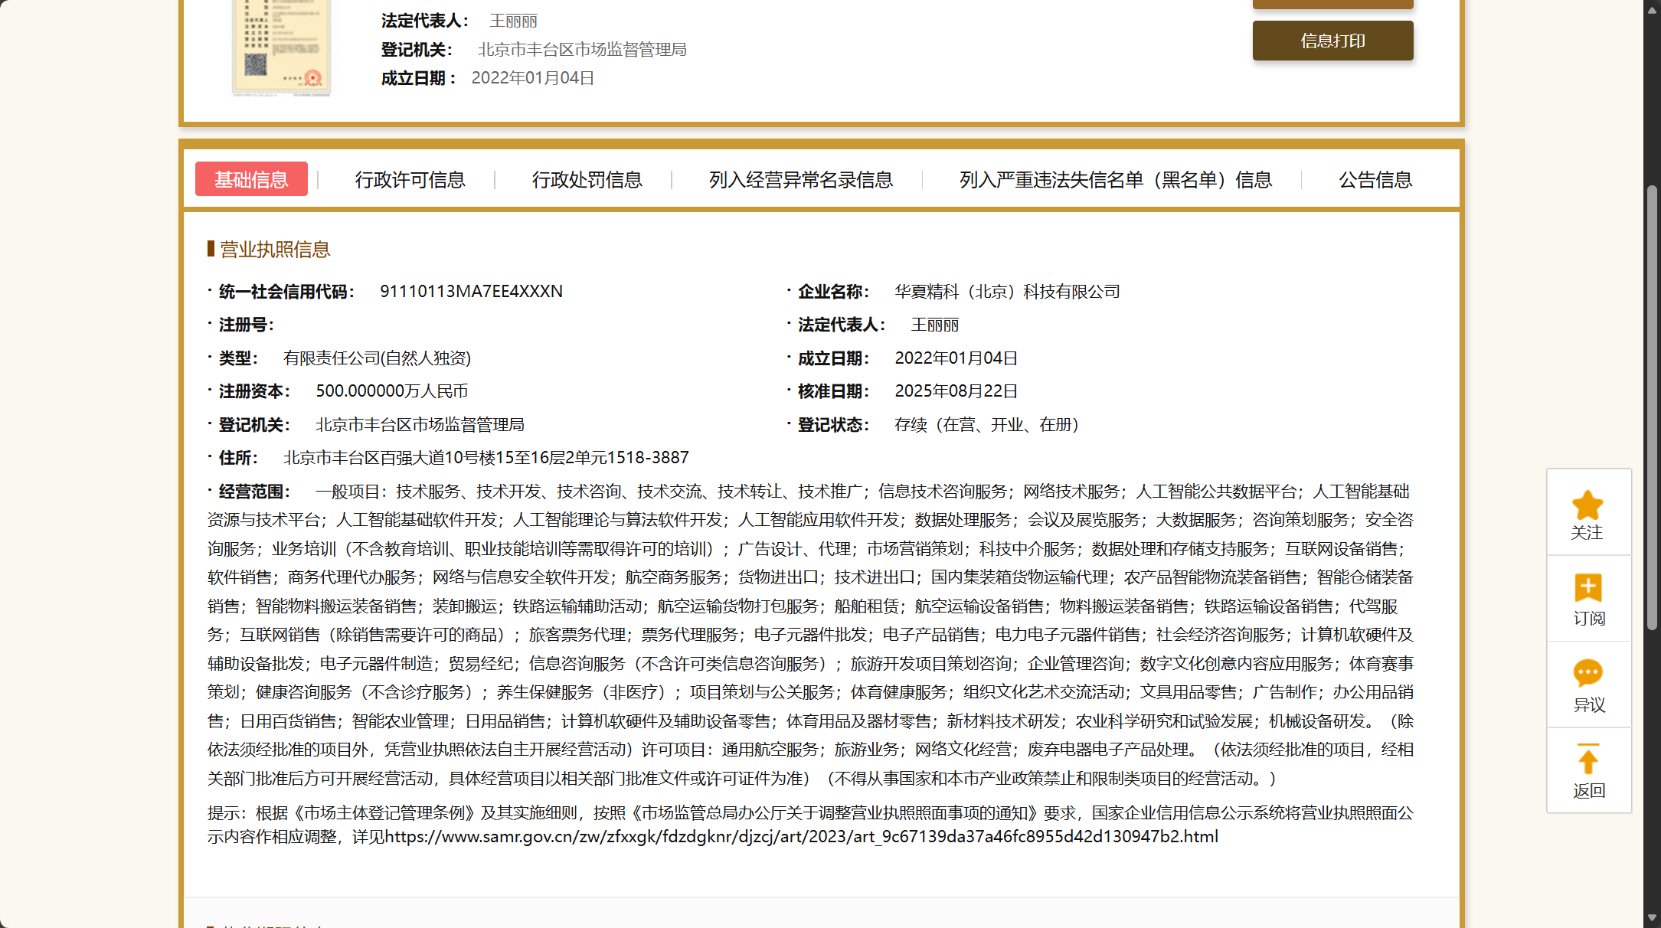
Task: Click the scrollbar down arrow
Action: coord(1652,918)
